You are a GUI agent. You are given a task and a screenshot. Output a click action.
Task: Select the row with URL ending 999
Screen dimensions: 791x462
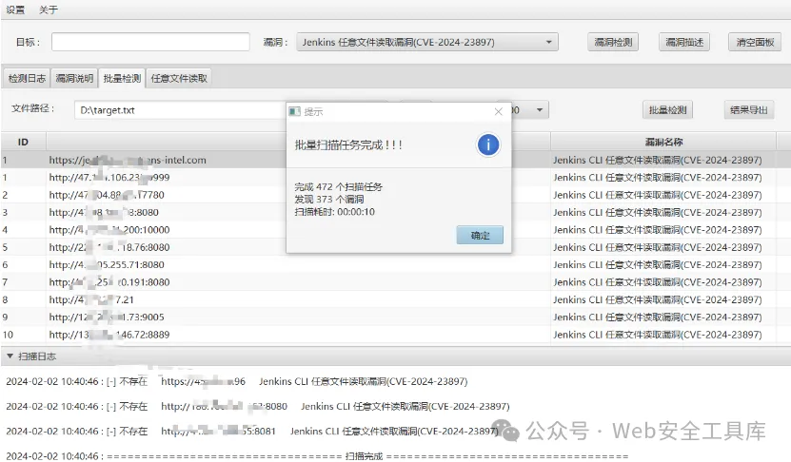coord(396,178)
